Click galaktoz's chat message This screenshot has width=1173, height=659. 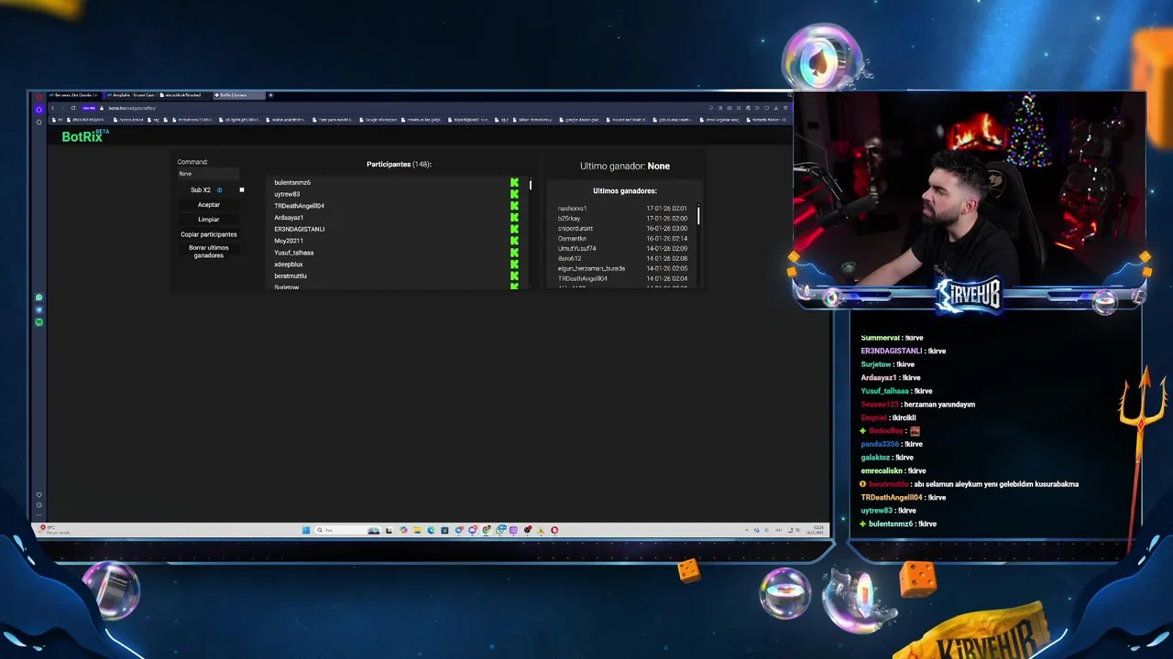(887, 458)
